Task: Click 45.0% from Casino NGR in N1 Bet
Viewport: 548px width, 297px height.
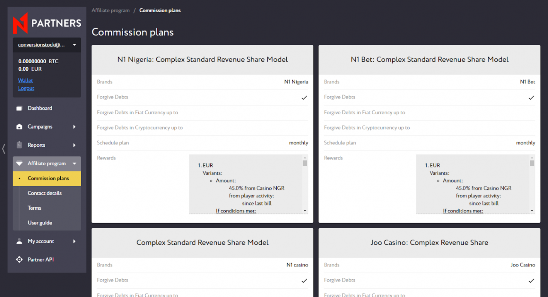Action: point(484,188)
